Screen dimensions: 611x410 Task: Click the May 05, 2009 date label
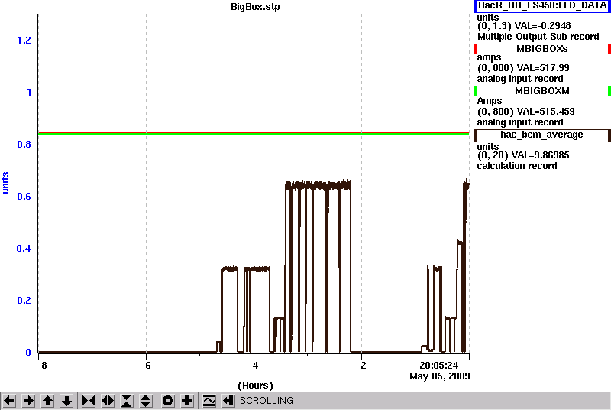click(440, 376)
